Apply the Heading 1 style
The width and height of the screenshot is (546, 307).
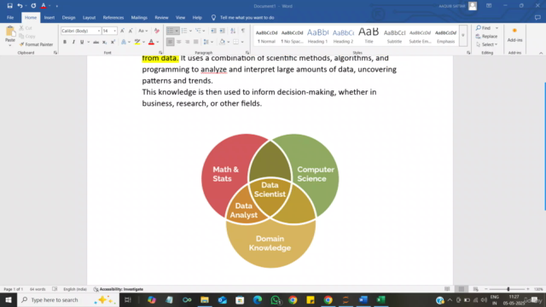pos(317,36)
